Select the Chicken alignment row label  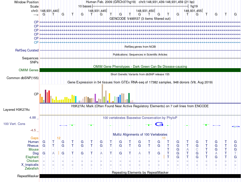pos(32,161)
